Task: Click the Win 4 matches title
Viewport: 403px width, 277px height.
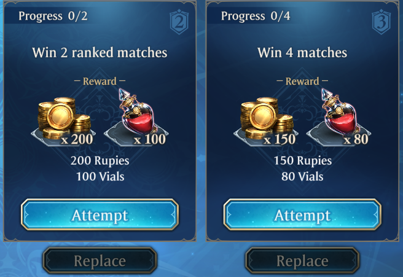Action: 302,53
